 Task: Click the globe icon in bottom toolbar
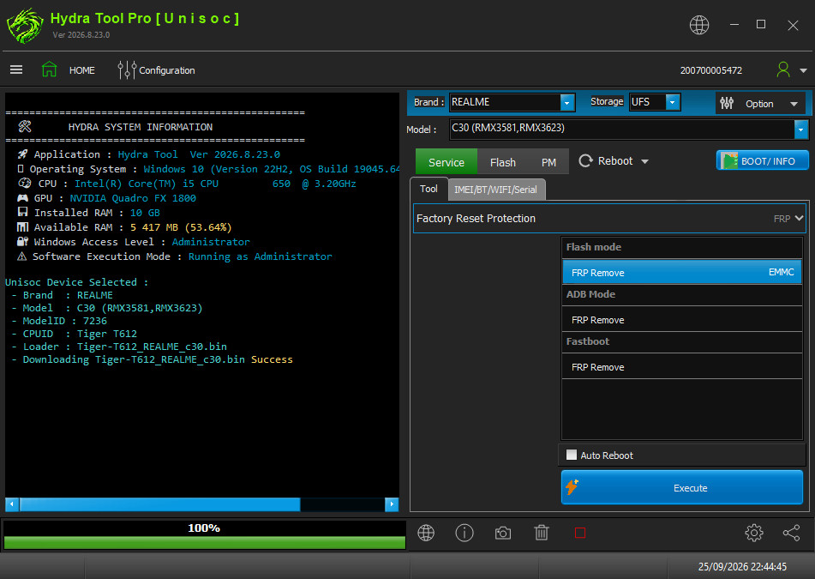pos(426,533)
